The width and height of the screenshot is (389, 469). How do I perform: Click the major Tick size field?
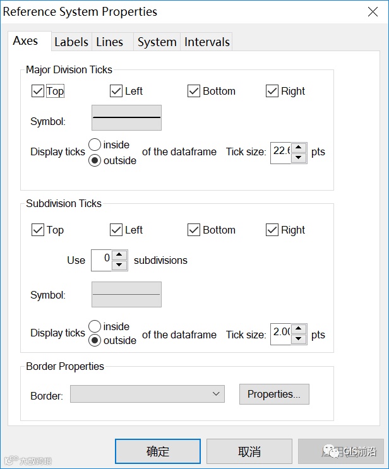[280, 153]
